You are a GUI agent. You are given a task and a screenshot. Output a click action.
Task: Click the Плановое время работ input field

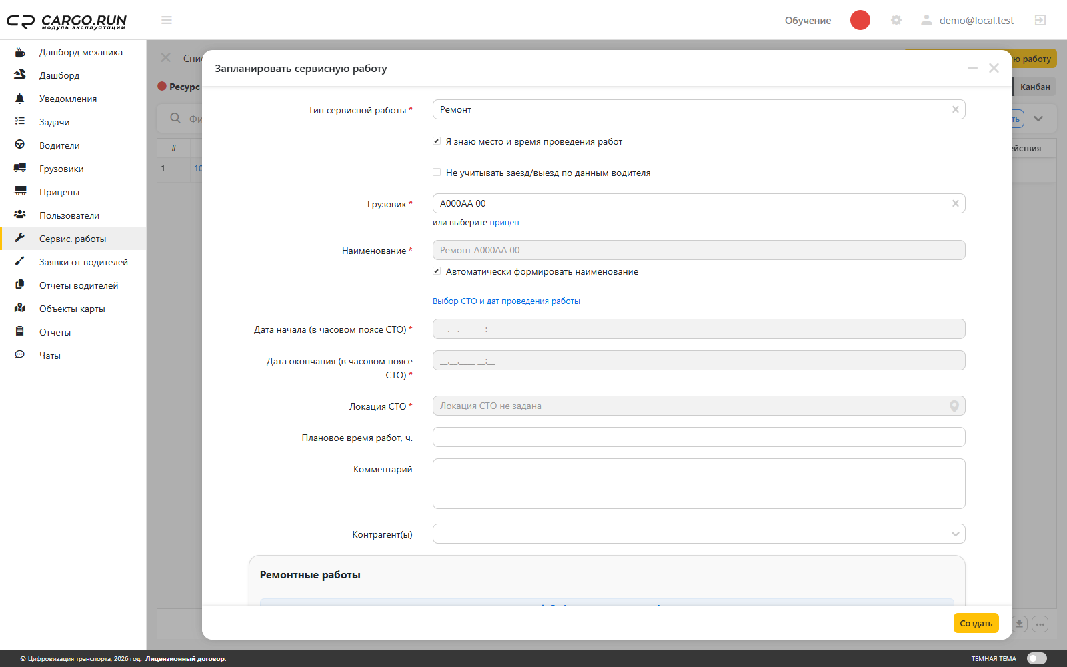point(699,437)
